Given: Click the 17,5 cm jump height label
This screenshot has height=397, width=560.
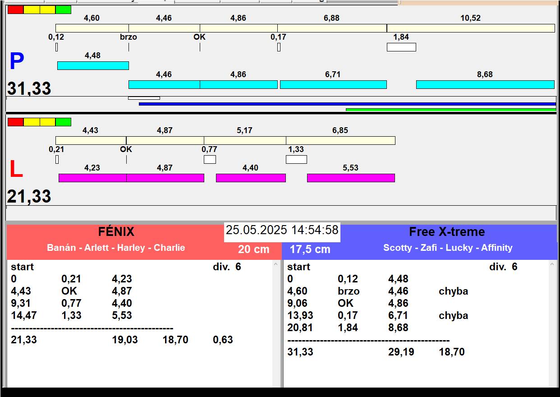Looking at the screenshot, I should click(x=310, y=249).
